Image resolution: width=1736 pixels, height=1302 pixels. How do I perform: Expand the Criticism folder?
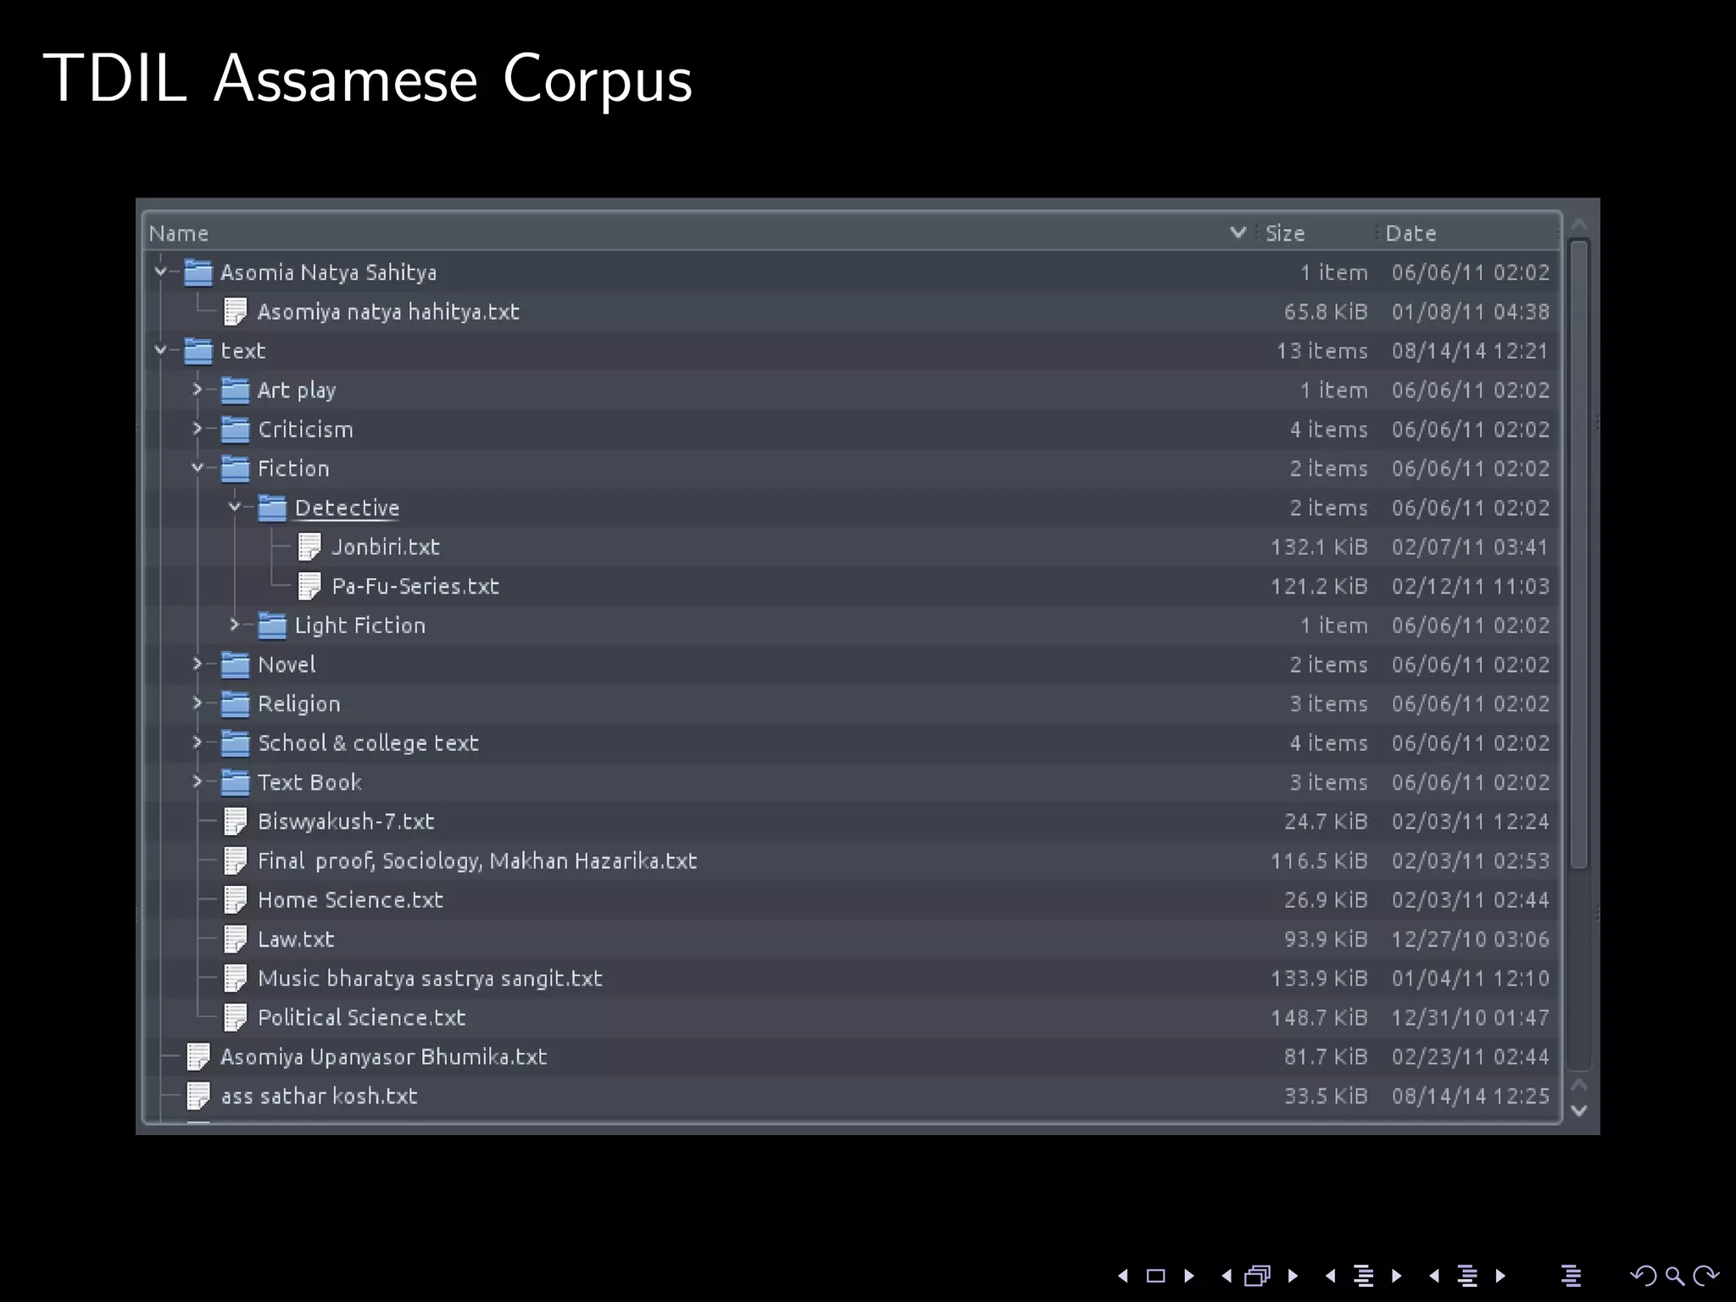coord(198,428)
